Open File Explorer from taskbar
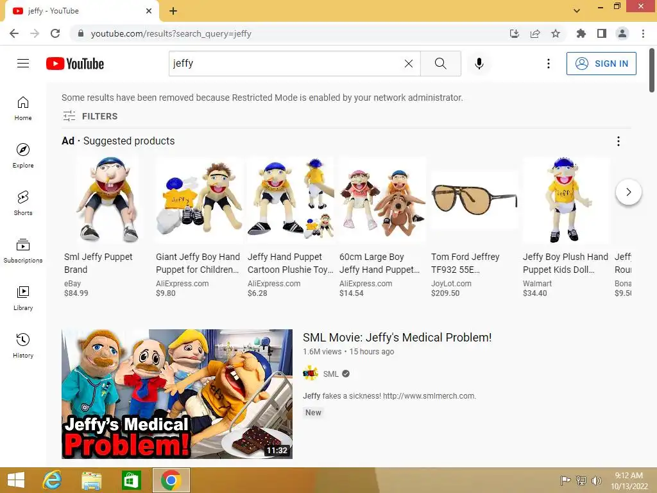This screenshot has width=657, height=493. [x=91, y=480]
